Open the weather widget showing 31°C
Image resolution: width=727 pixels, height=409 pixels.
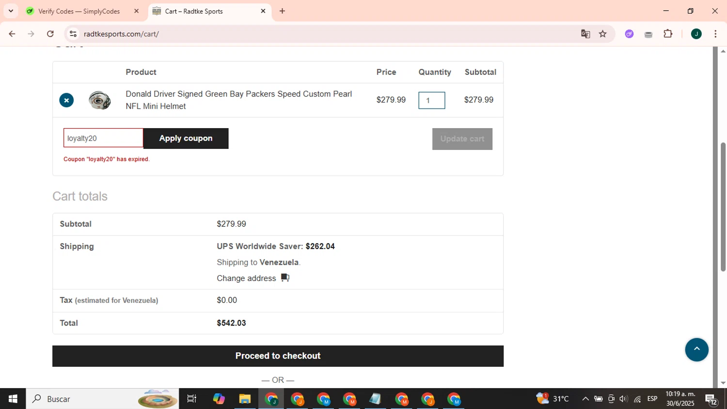pyautogui.click(x=553, y=399)
